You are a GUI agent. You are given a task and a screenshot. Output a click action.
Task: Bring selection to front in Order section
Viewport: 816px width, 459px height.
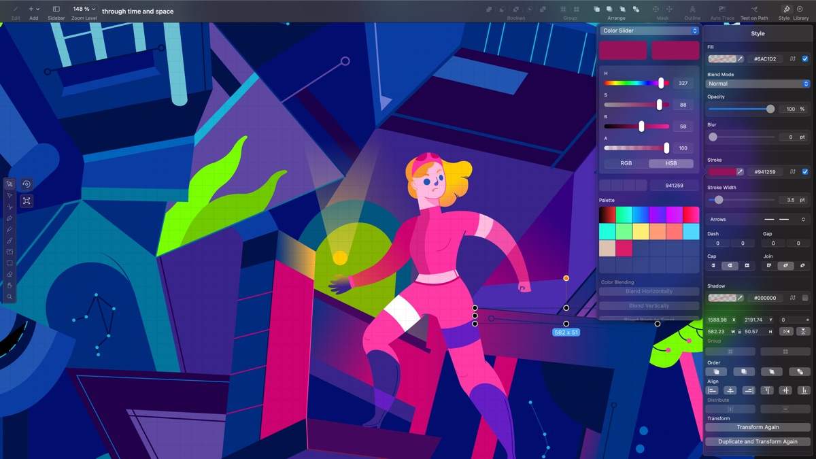[716, 372]
